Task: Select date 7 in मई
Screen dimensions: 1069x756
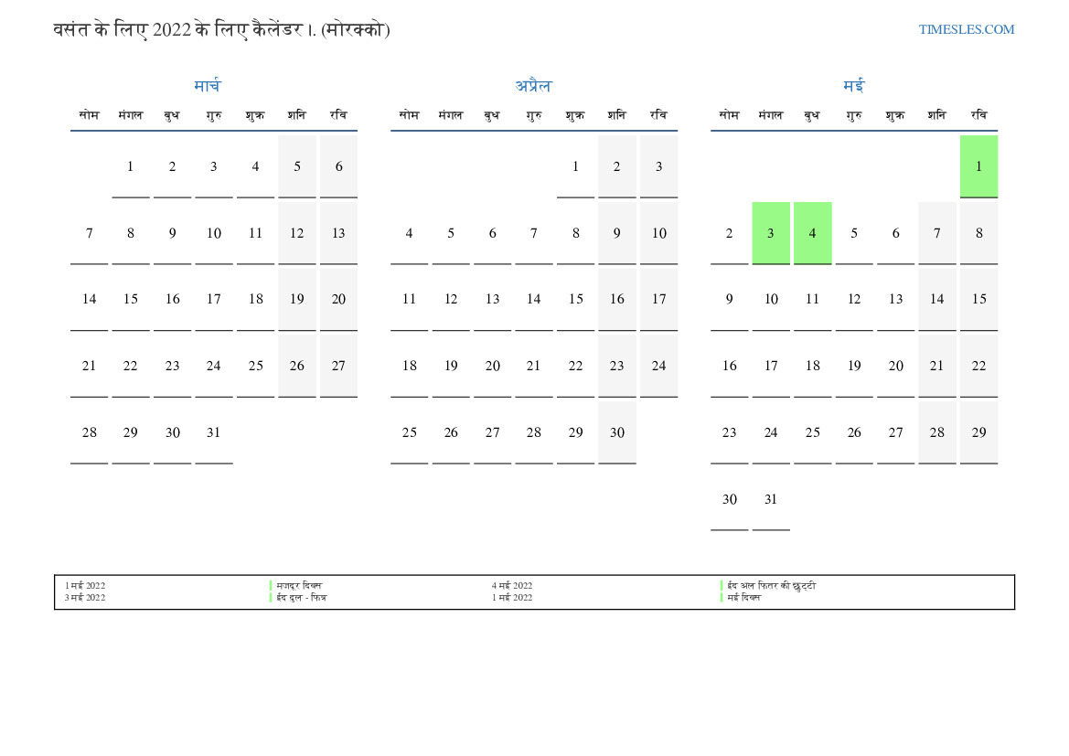Action: click(936, 233)
